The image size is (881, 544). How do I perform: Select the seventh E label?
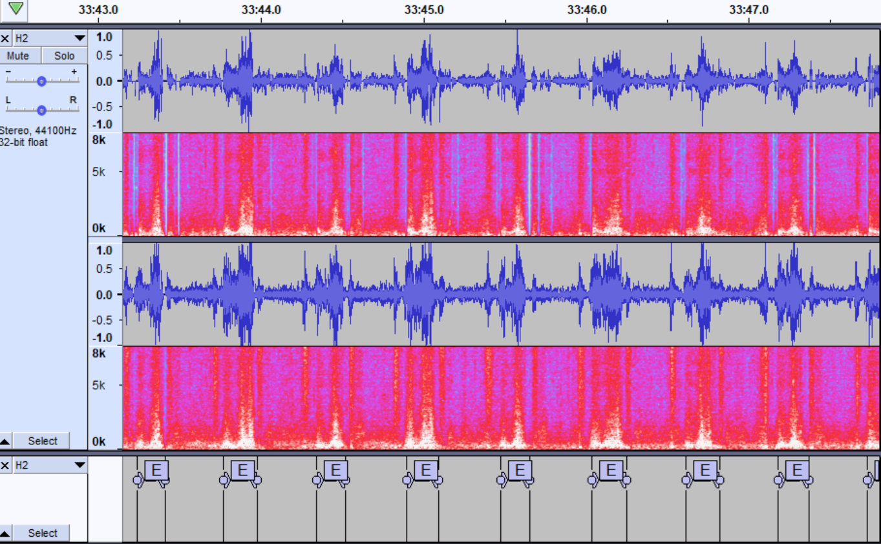(705, 470)
